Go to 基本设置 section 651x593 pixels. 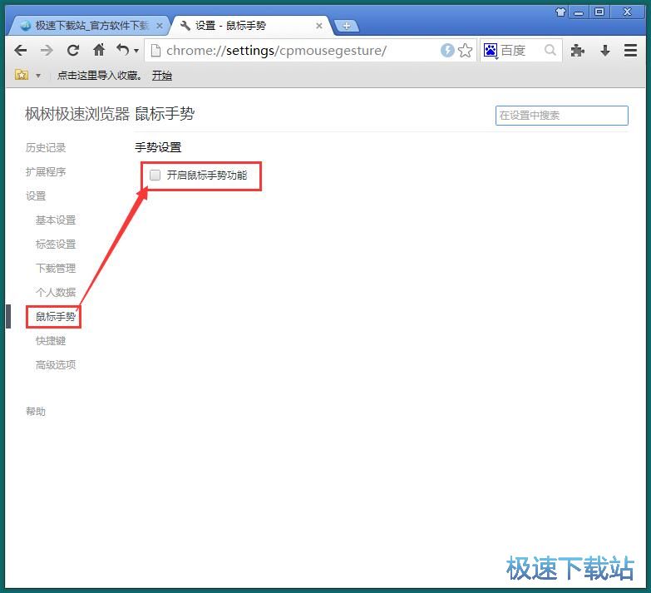point(56,220)
